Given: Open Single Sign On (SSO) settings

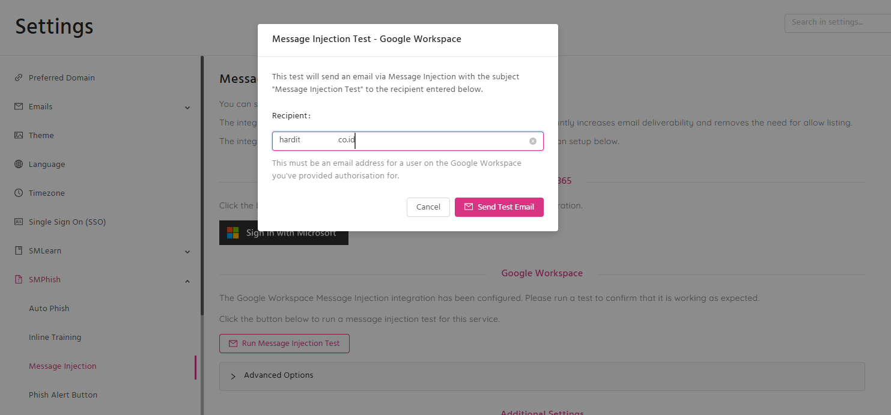Looking at the screenshot, I should tap(67, 222).
